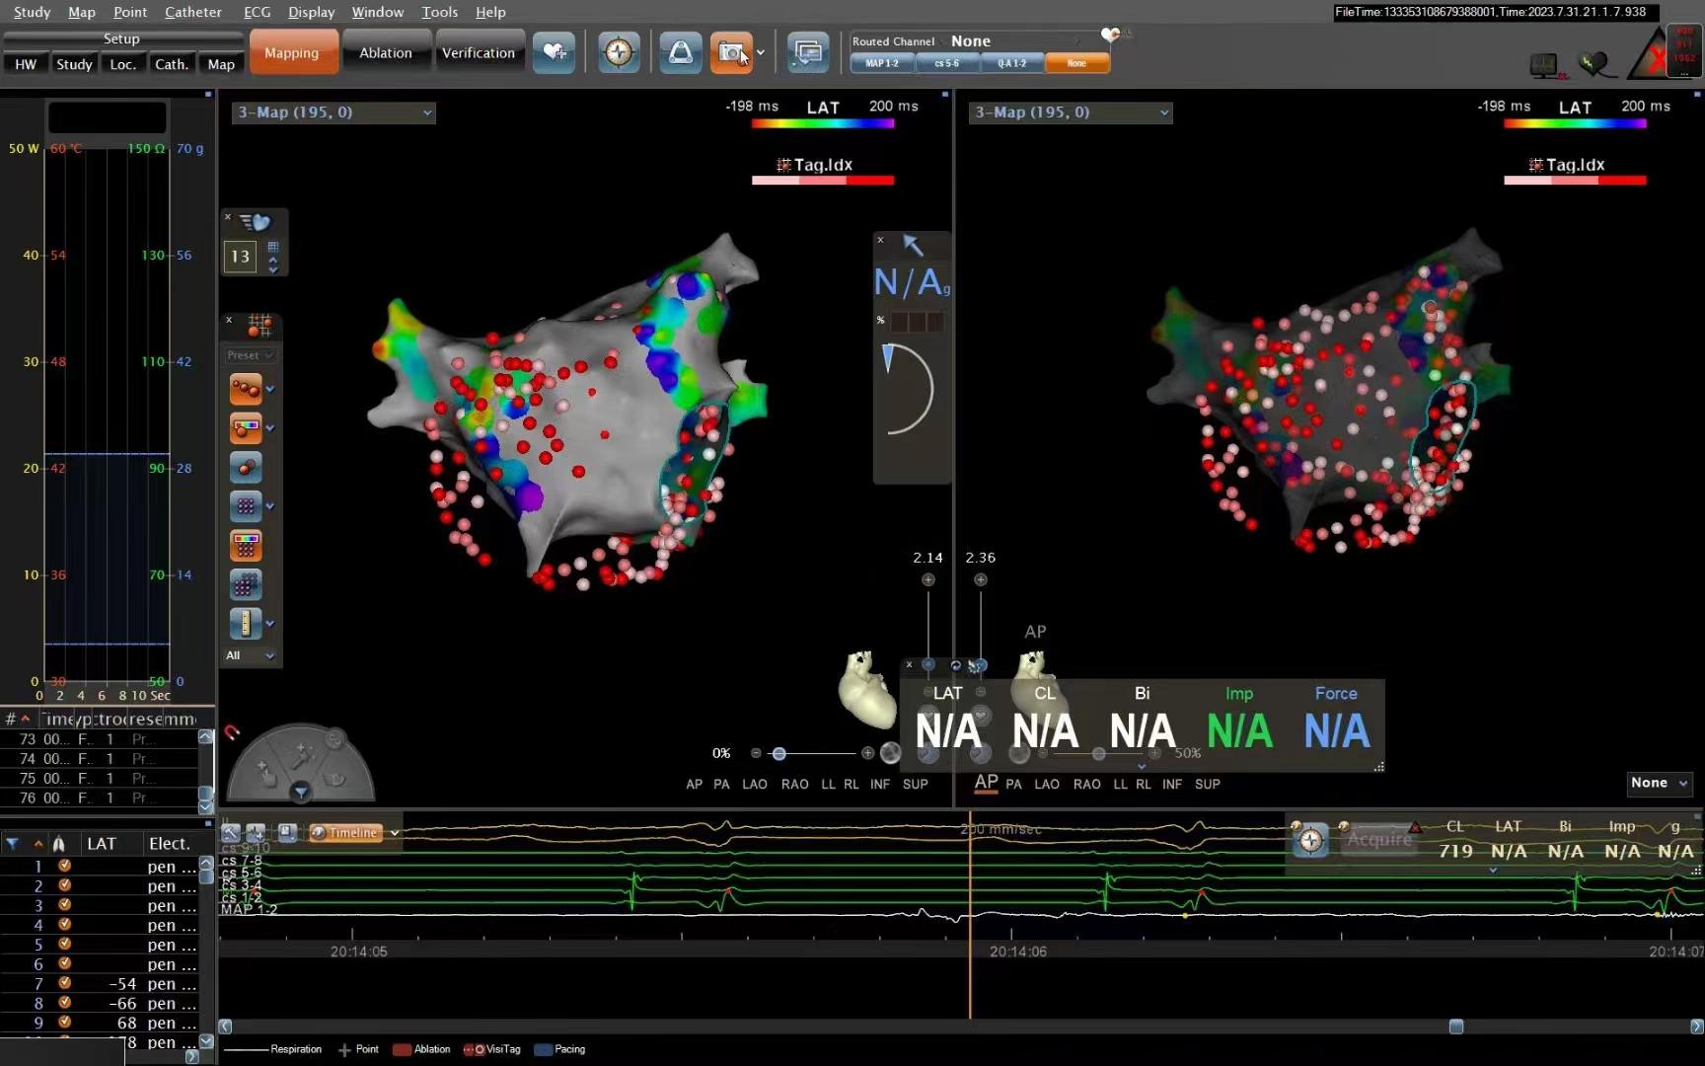1705x1066 pixels.
Task: Click the comments window icon in toolbar
Action: coord(808,52)
